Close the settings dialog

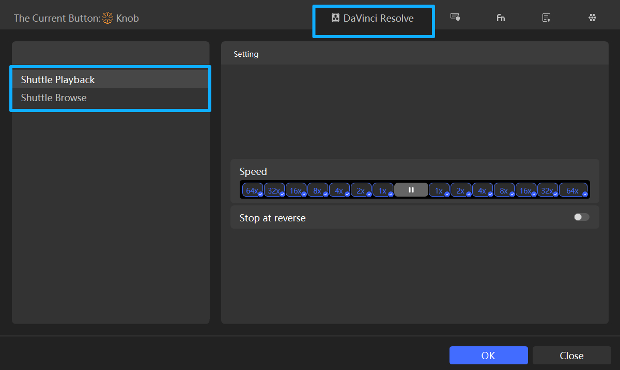coord(571,355)
